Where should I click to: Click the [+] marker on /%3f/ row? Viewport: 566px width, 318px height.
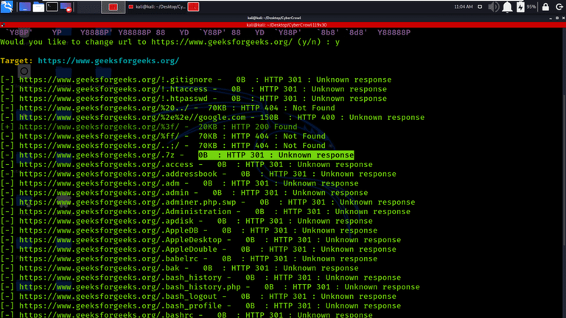click(7, 127)
